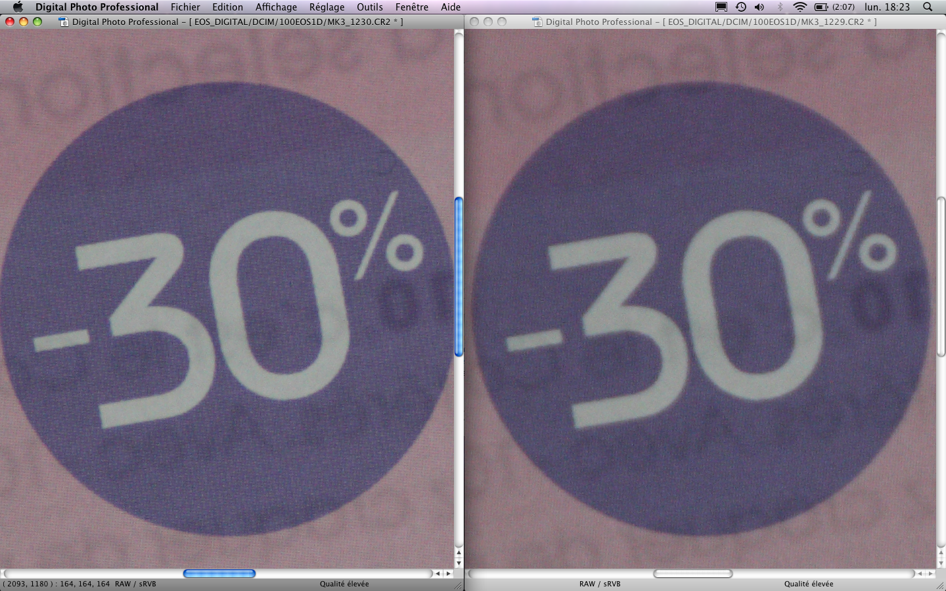
Task: Click the Bluetooth status icon
Action: (x=780, y=7)
